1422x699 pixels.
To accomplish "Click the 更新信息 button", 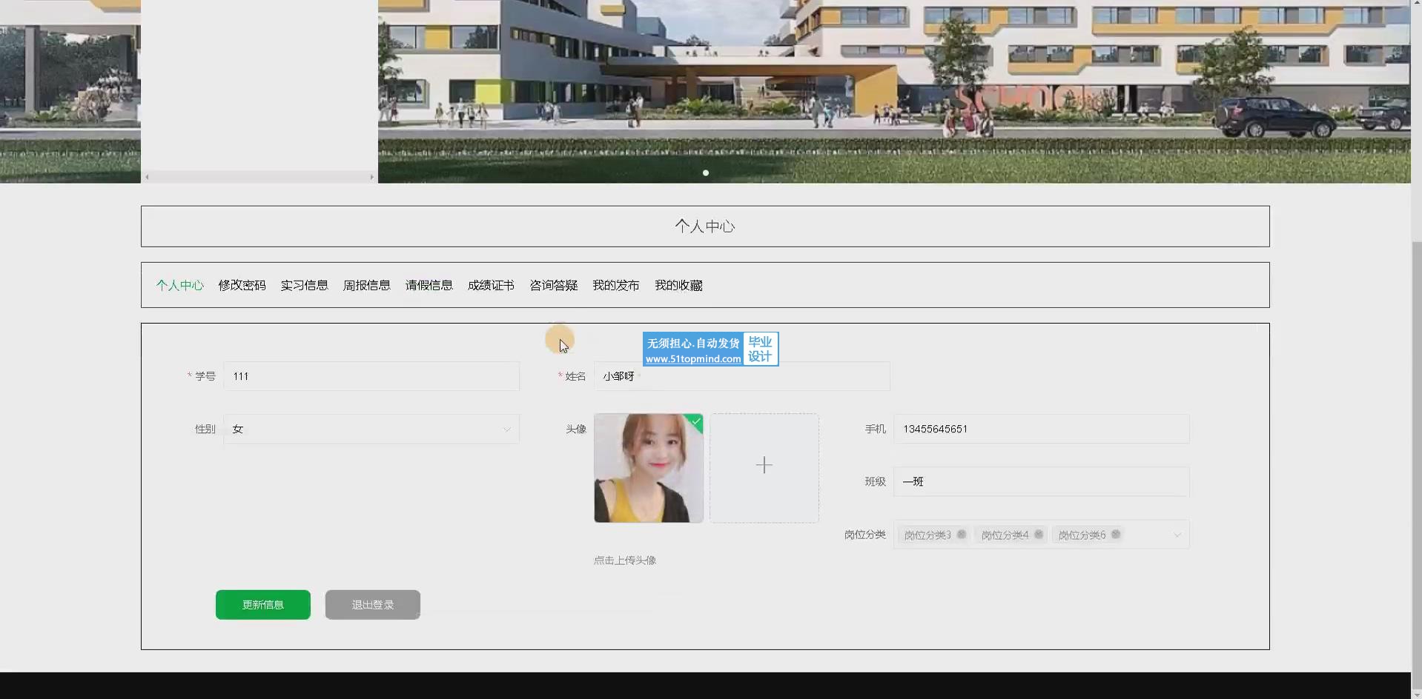I will point(263,605).
